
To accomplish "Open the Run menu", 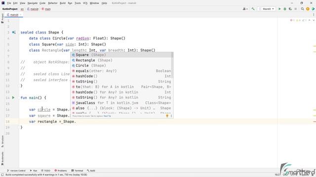I will pyautogui.click(x=70, y=3).
